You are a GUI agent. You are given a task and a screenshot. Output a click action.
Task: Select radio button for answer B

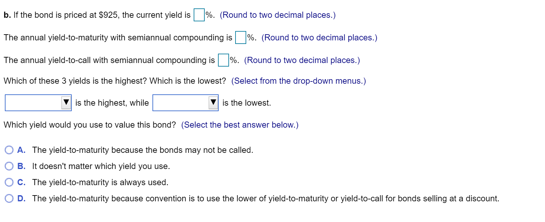pos(9,166)
